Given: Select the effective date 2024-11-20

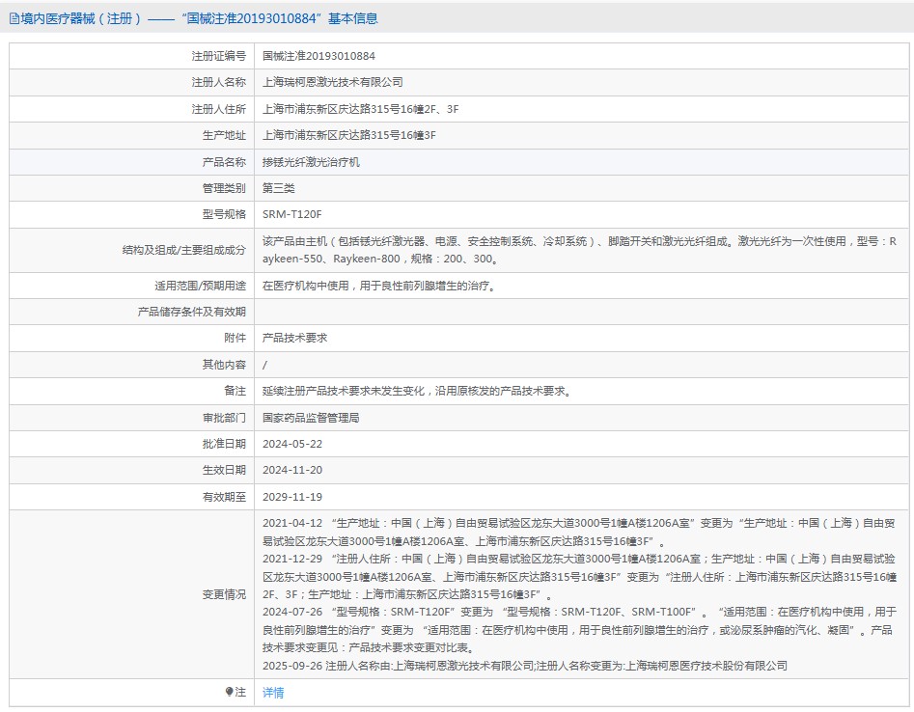Looking at the screenshot, I should point(292,470).
